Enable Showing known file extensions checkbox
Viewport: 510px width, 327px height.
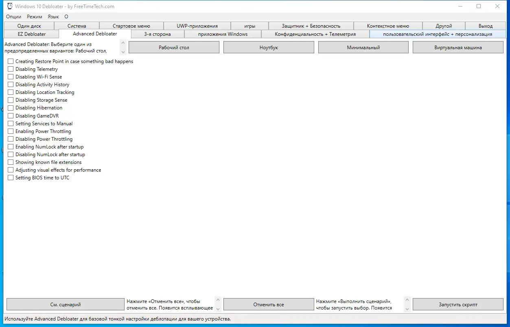coord(11,162)
